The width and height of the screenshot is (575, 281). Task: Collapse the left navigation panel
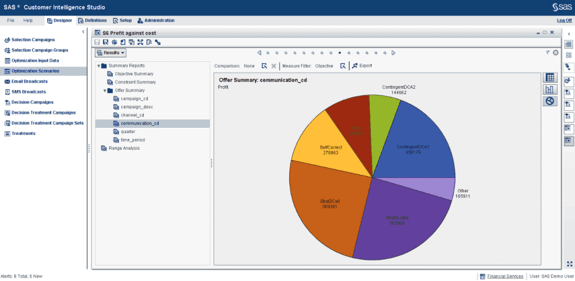pos(83,32)
